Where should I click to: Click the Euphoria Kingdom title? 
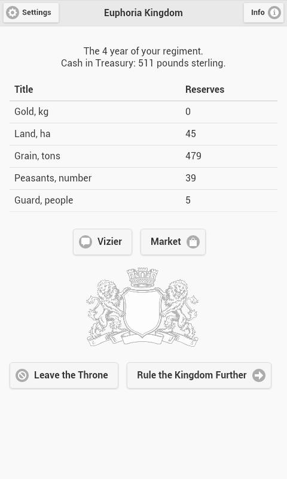(x=143, y=13)
